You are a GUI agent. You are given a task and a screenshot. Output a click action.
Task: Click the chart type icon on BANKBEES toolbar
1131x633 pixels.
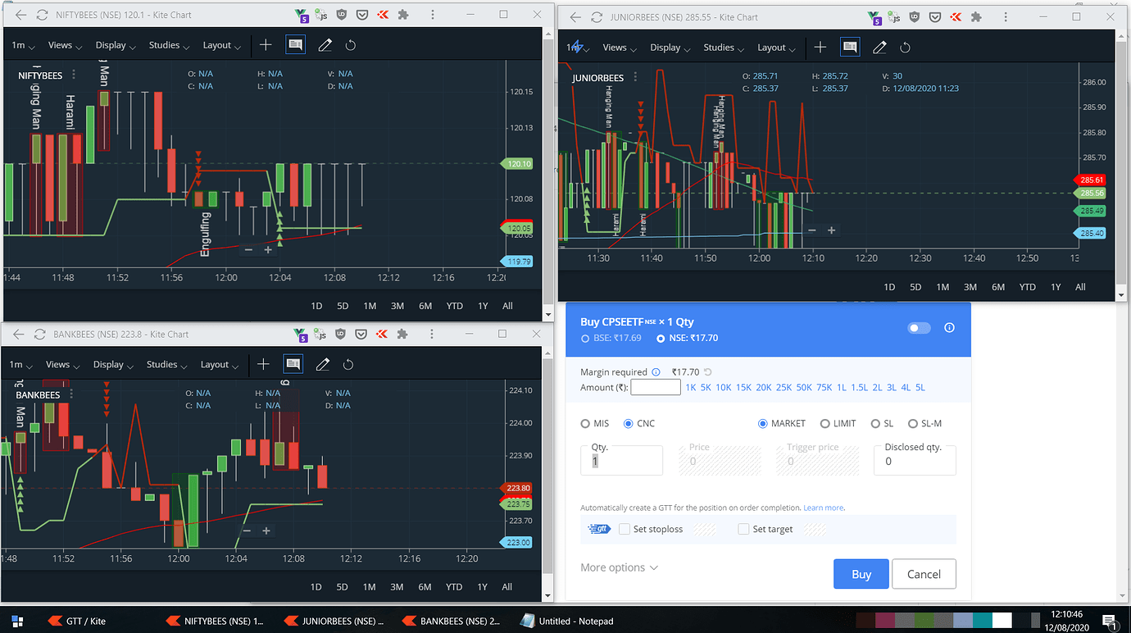293,364
